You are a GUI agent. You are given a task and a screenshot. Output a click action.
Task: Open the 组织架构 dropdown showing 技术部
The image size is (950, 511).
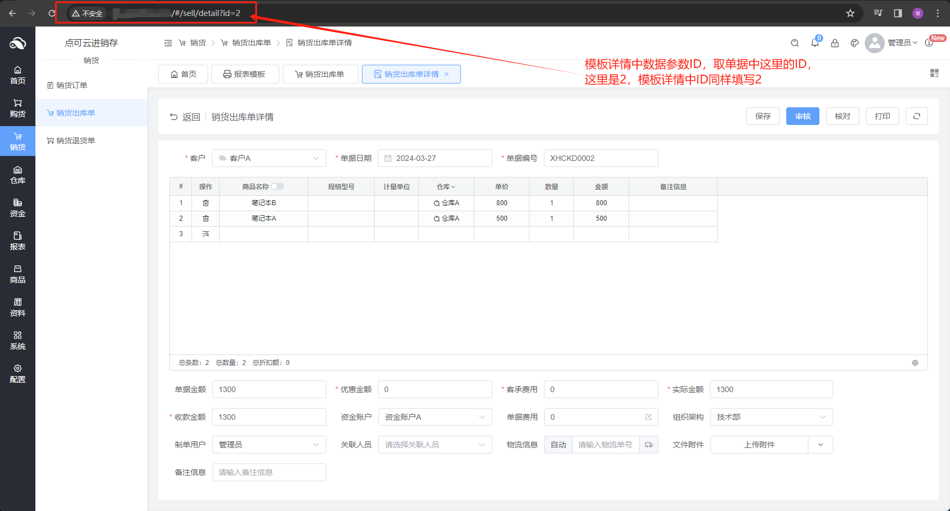pyautogui.click(x=772, y=417)
